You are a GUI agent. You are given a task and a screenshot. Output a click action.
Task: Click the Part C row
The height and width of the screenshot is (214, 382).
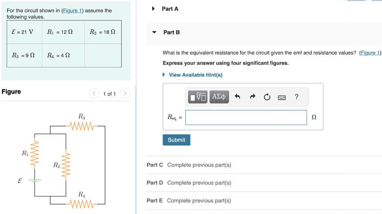click(264, 165)
